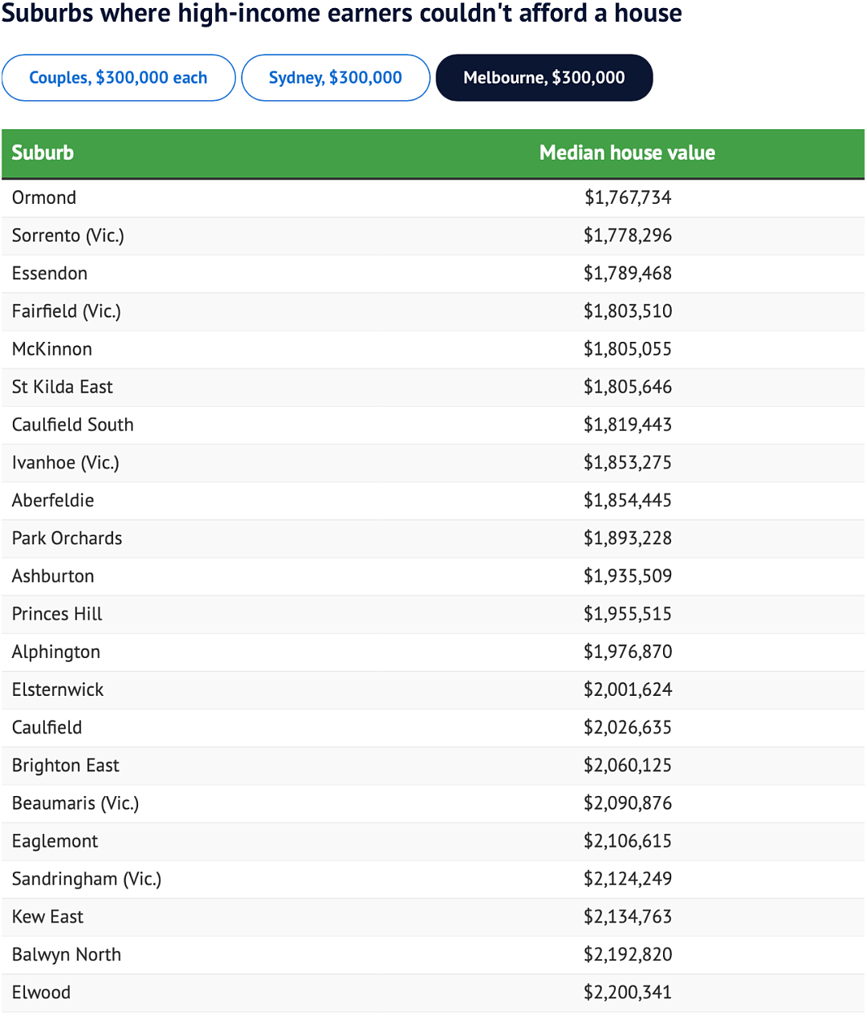This screenshot has height=1016, width=867.
Task: Click Brighton East suburb name
Action: tap(66, 766)
